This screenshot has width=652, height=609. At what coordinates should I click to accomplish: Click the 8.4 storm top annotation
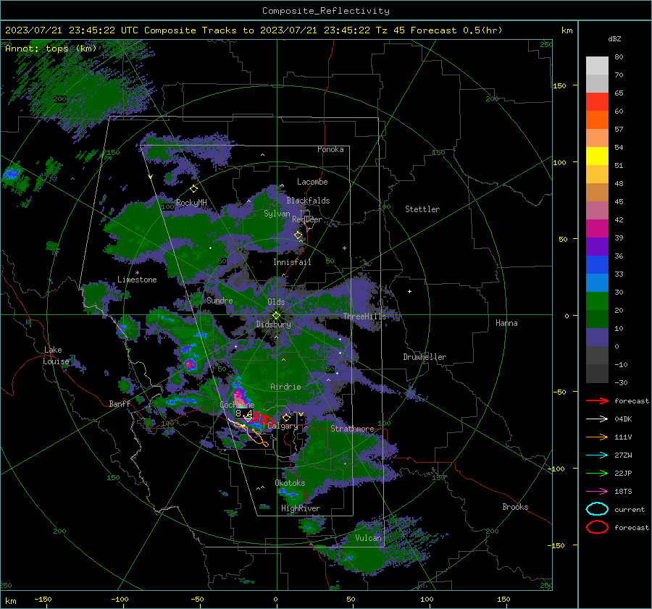click(x=243, y=413)
